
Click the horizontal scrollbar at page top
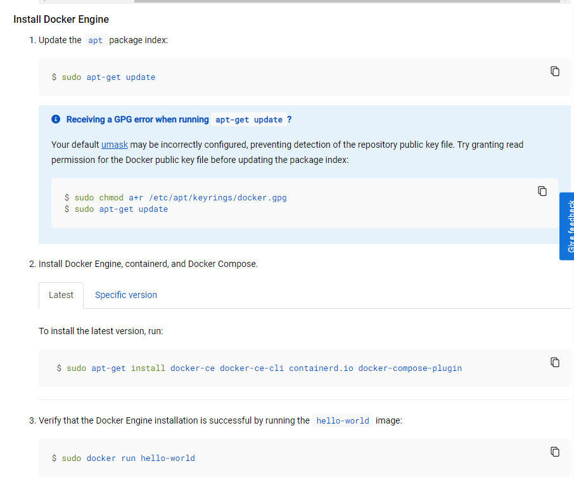pyautogui.click(x=347, y=1)
